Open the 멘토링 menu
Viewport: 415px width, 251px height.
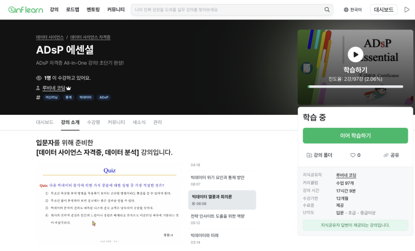click(93, 9)
